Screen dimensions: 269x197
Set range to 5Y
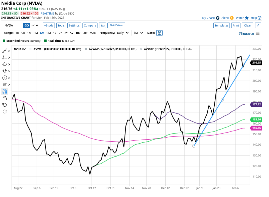pyautogui.click(x=72, y=33)
